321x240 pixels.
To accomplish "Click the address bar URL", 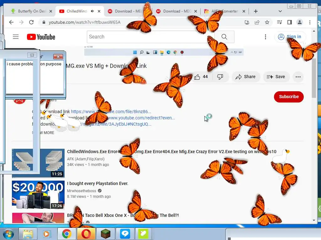I will pyautogui.click(x=85, y=22).
